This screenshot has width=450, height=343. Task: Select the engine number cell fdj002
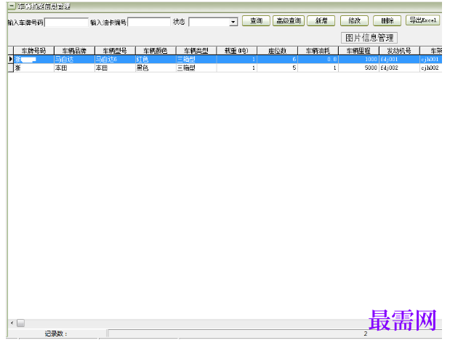pyautogui.click(x=399, y=68)
